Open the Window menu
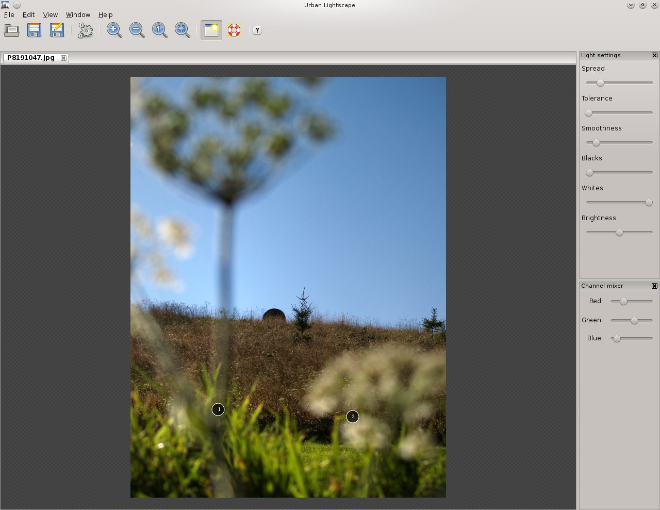The image size is (660, 510). click(x=78, y=15)
